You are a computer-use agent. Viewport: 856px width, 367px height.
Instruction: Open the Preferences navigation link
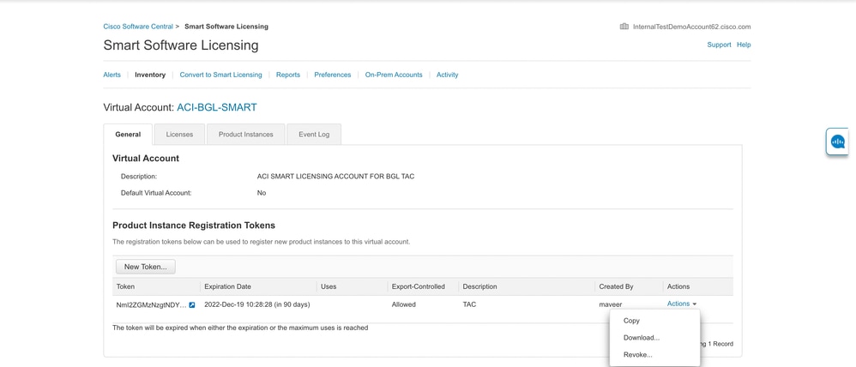tap(332, 75)
